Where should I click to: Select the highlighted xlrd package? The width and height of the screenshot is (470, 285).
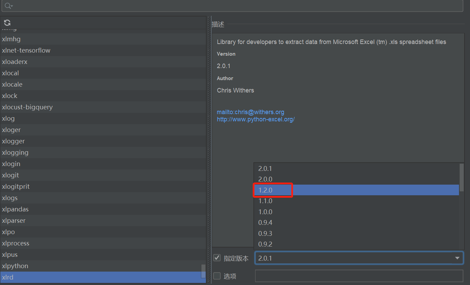click(x=103, y=277)
